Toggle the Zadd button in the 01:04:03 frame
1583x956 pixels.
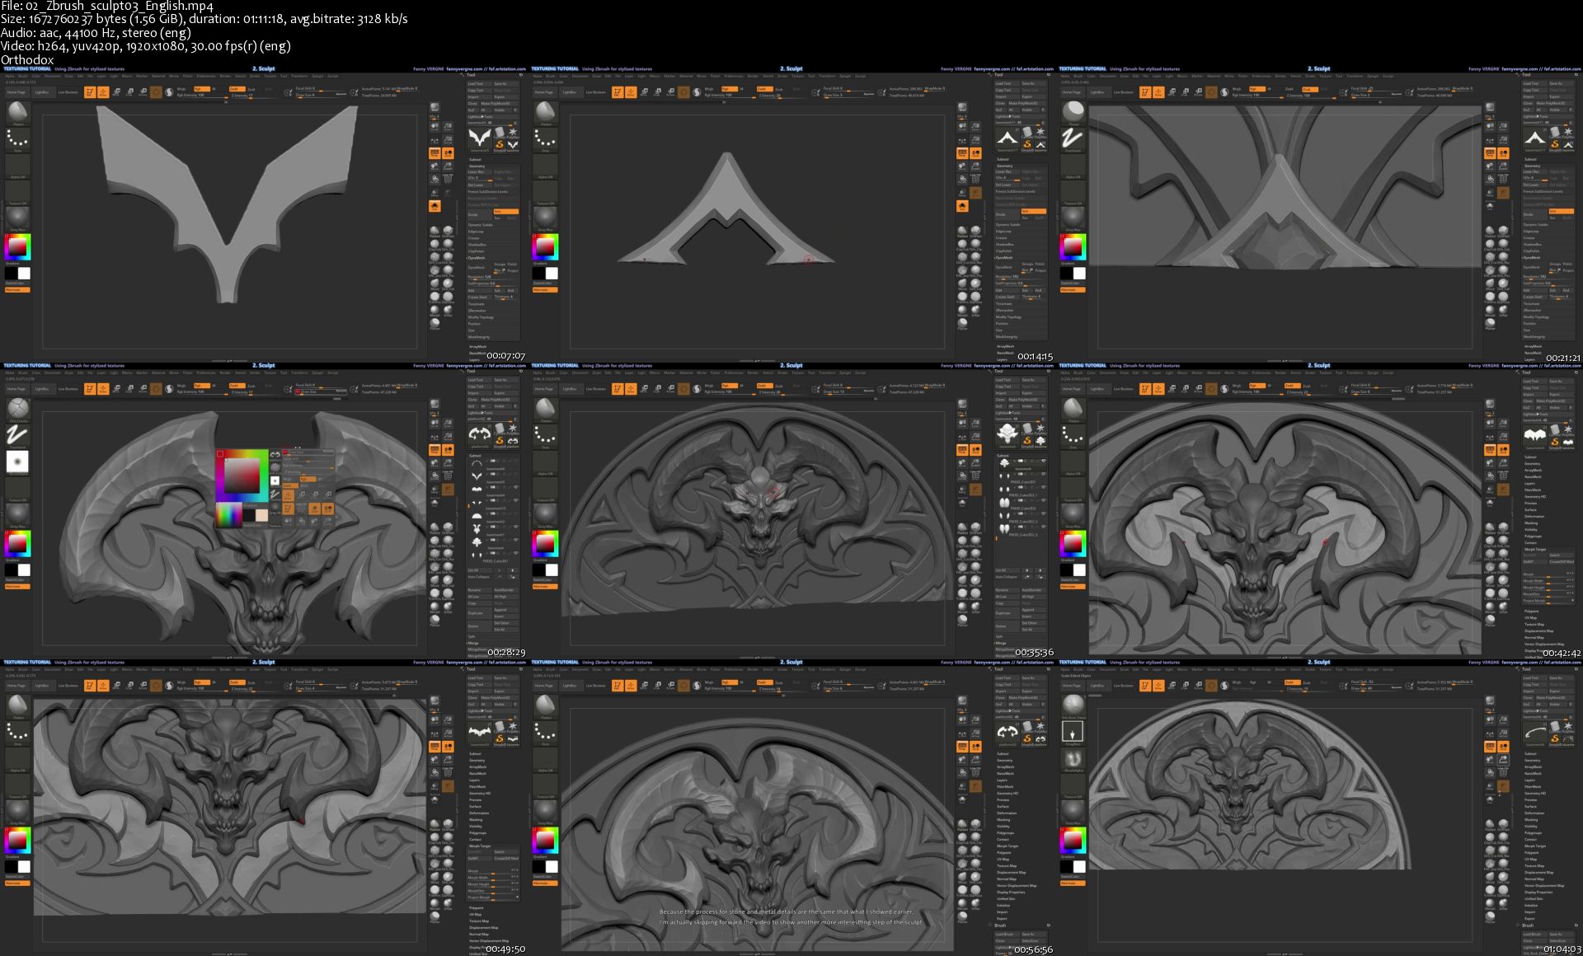(1291, 682)
